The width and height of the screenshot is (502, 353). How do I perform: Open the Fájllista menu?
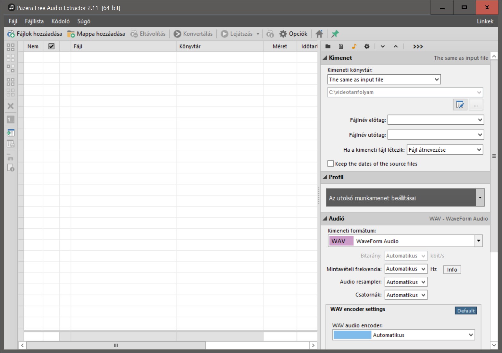coord(34,21)
